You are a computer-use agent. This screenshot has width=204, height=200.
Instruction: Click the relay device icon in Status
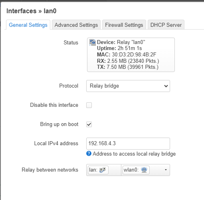(x=93, y=42)
